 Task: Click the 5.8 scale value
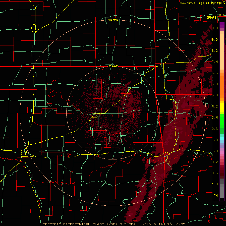[x=215, y=84]
